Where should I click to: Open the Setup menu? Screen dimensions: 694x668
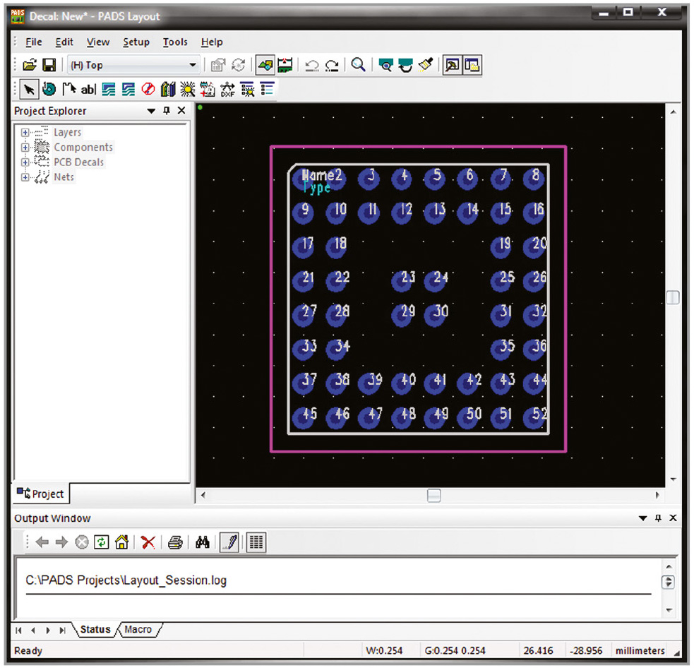(x=136, y=42)
